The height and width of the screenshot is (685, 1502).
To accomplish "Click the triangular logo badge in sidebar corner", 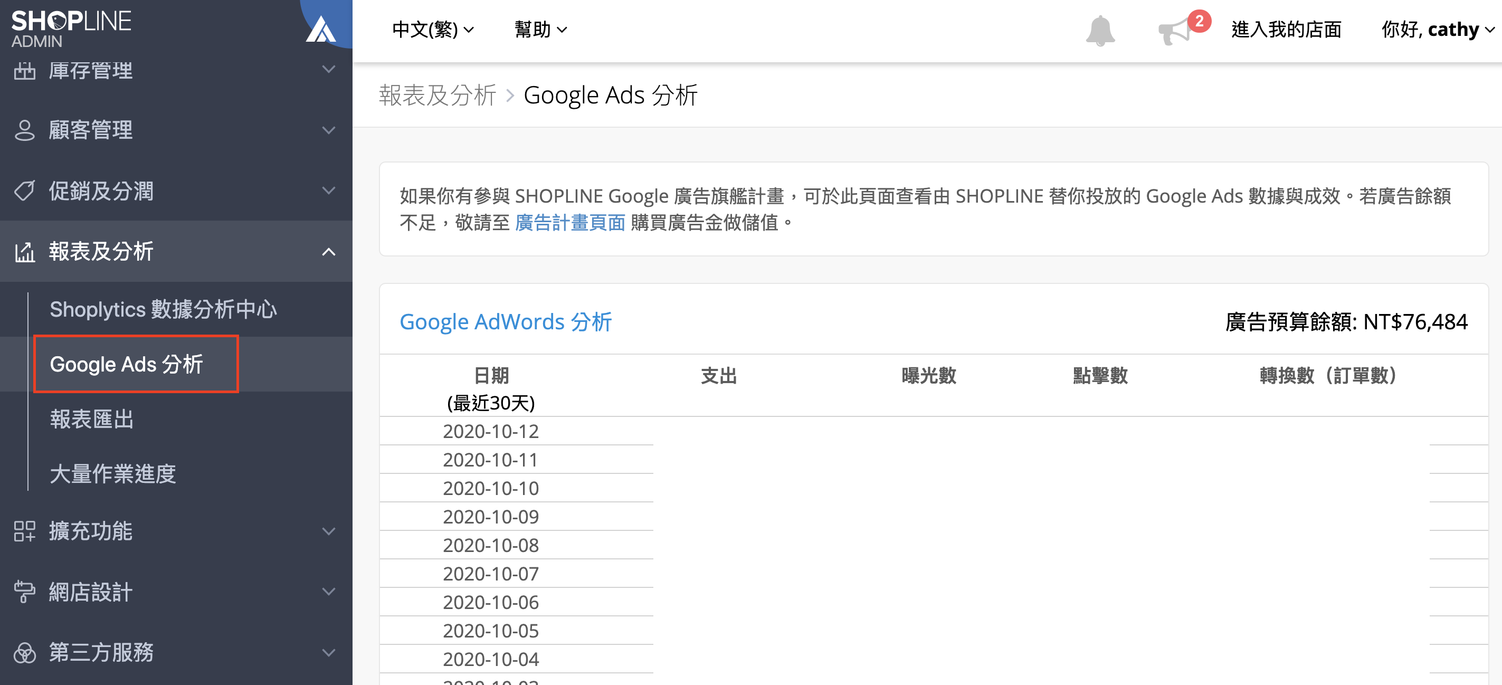I will pyautogui.click(x=321, y=28).
